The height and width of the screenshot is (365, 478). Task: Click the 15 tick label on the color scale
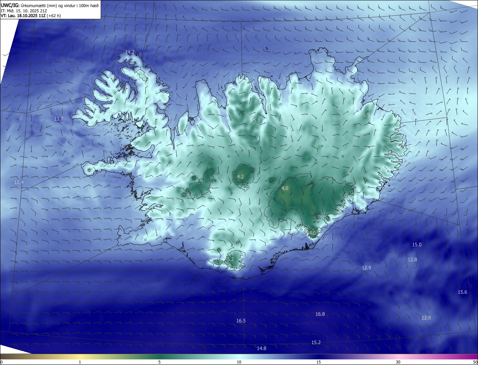click(319, 362)
